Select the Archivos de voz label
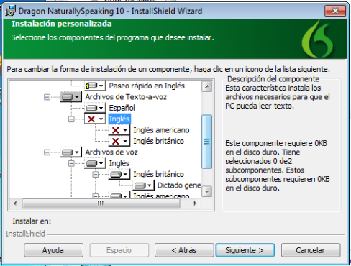 pos(111,152)
